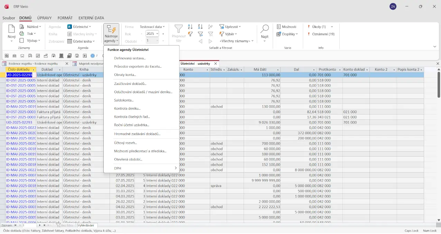
Task: Switch to the EXTERNÍ DATA ribbon tab
Action: (91, 18)
